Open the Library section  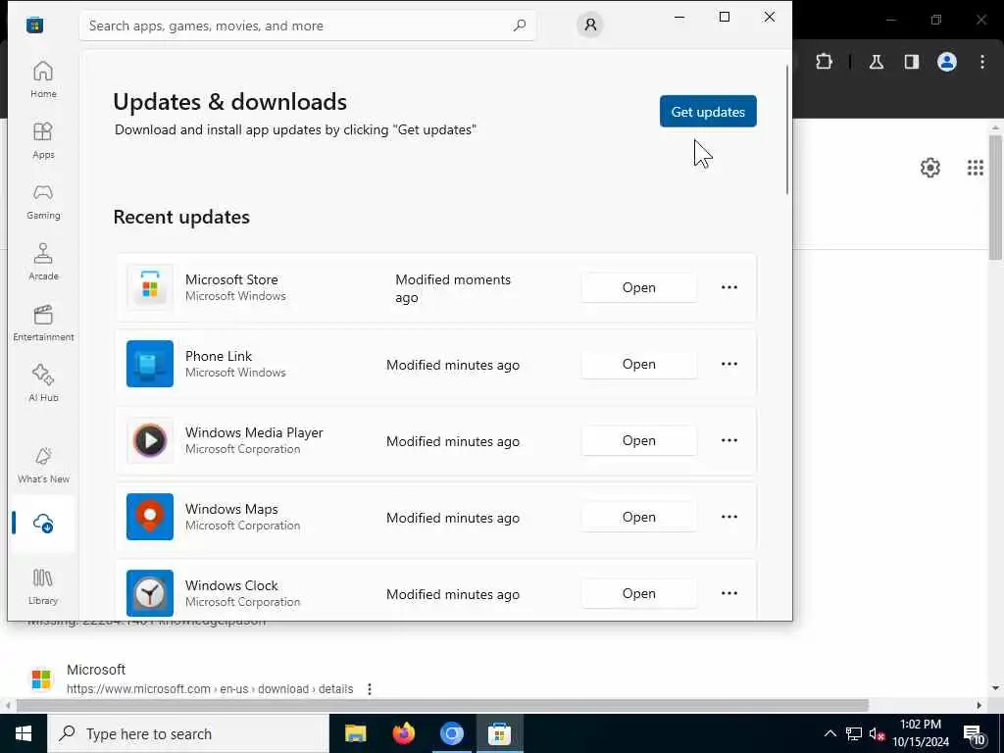43,586
